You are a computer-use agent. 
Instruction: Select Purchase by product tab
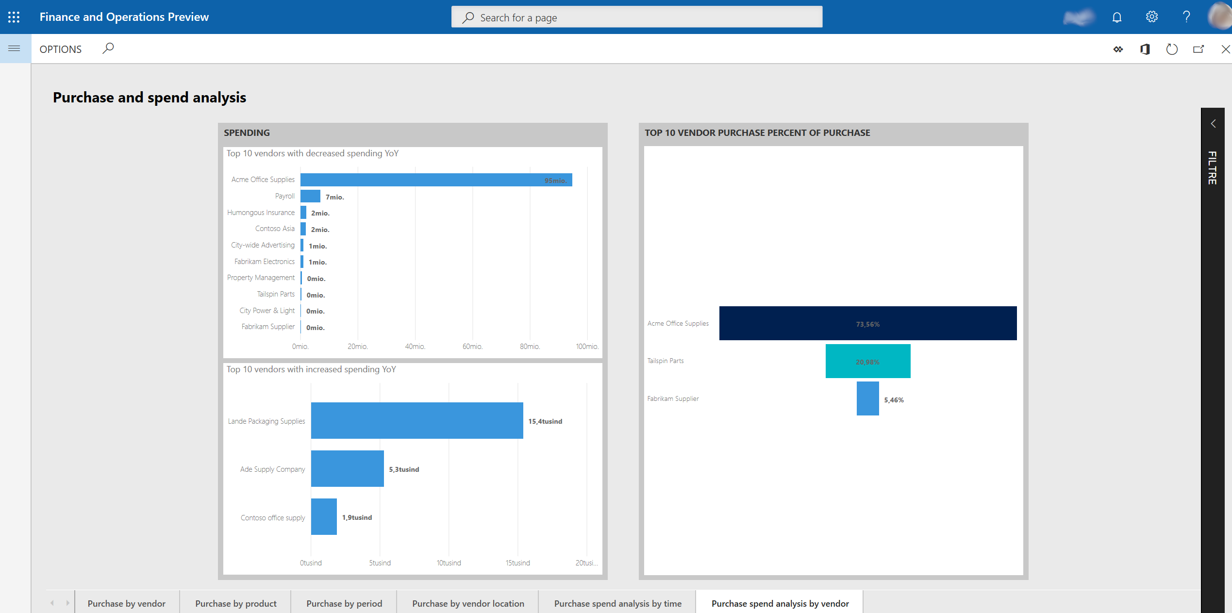tap(236, 603)
